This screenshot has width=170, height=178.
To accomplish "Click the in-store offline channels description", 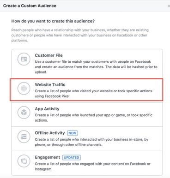I will click(91, 142).
